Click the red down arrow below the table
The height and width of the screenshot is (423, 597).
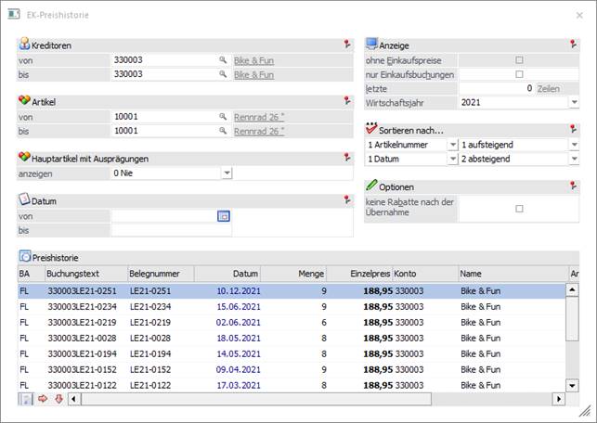click(58, 399)
